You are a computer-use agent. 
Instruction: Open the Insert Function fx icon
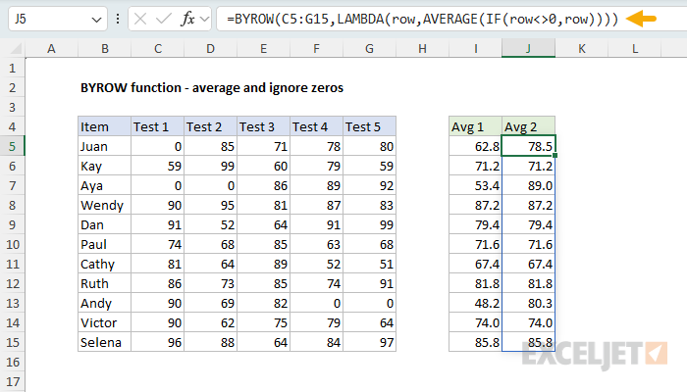point(188,19)
